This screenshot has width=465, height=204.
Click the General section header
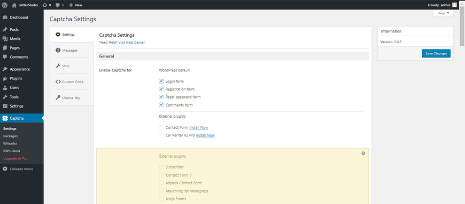point(232,56)
